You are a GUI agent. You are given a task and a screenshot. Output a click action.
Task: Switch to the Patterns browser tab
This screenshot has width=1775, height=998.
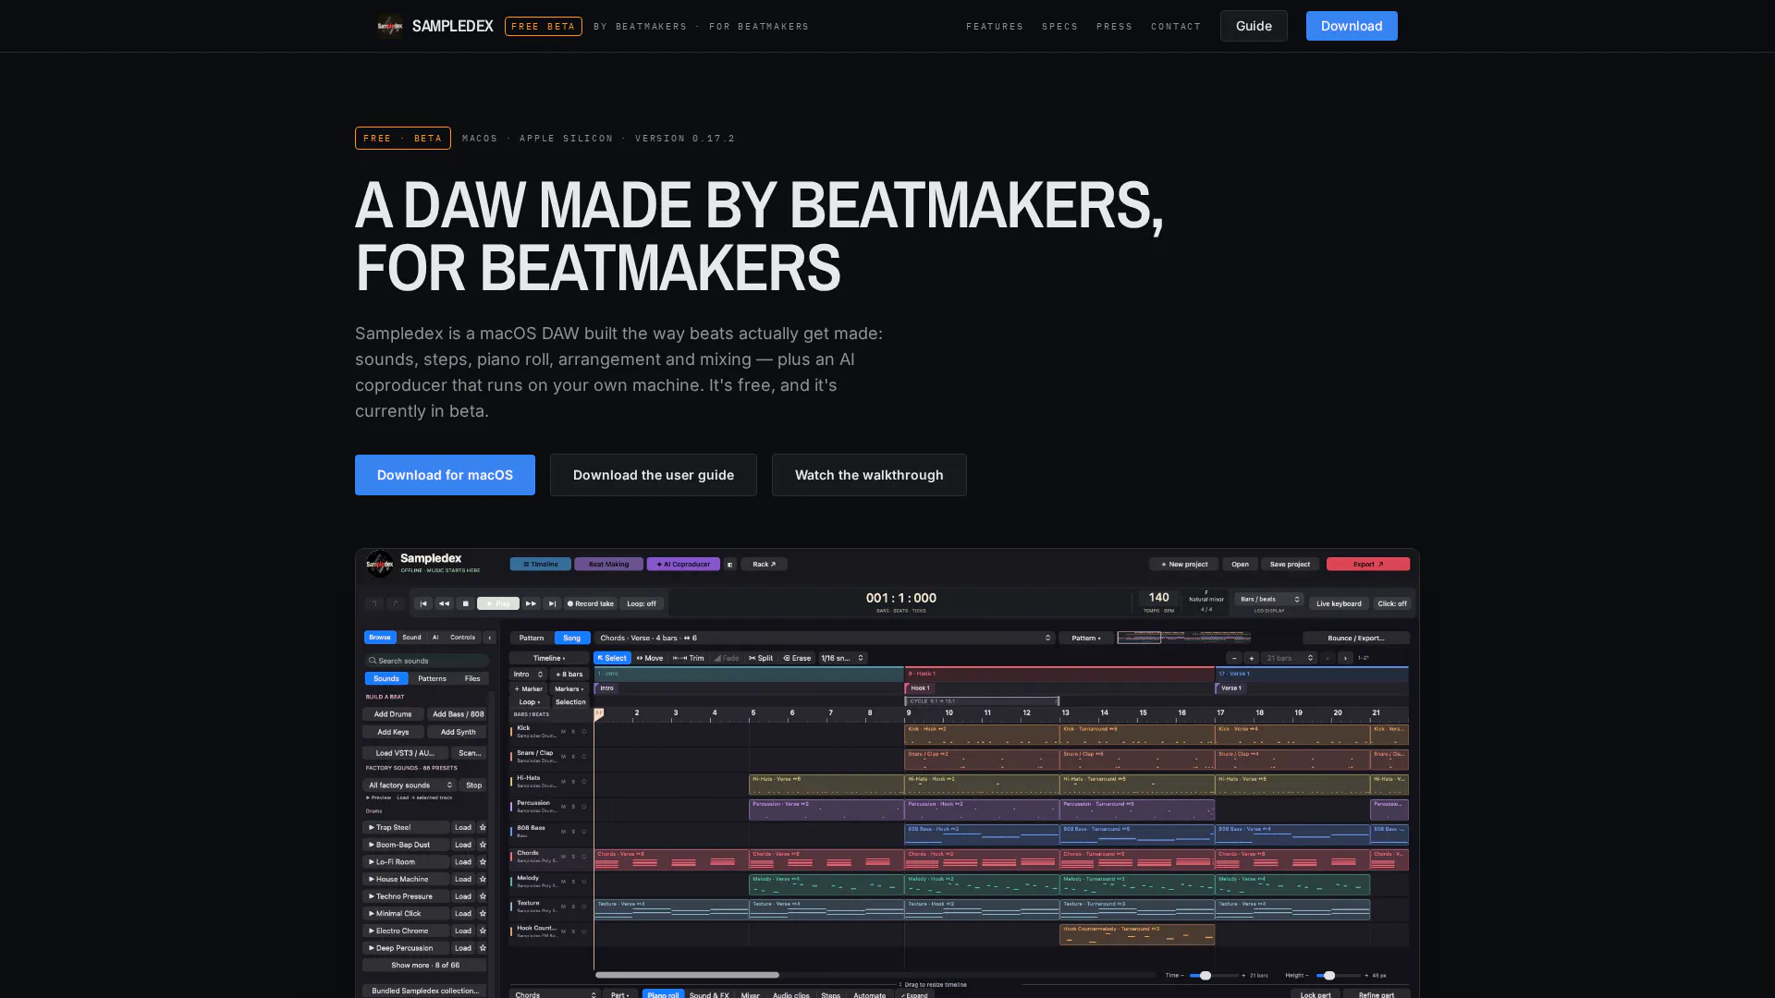click(x=432, y=678)
